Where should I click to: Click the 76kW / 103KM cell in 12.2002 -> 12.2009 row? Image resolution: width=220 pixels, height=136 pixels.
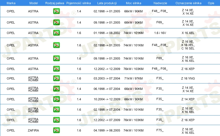tap(133, 69)
